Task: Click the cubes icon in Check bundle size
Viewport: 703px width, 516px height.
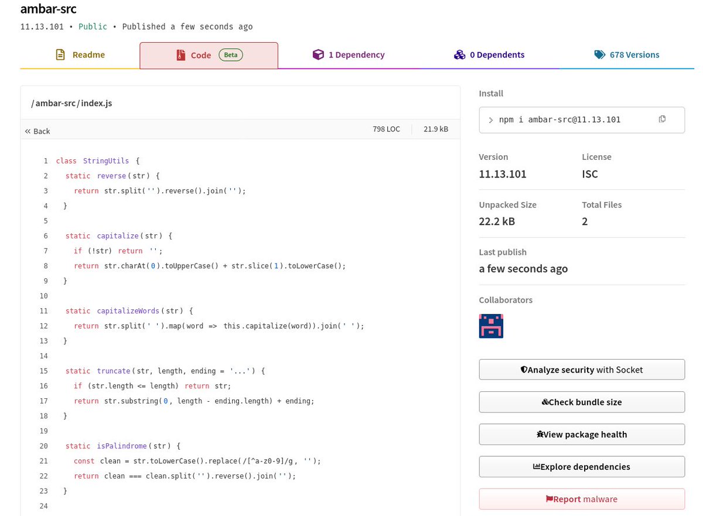Action: (x=545, y=402)
